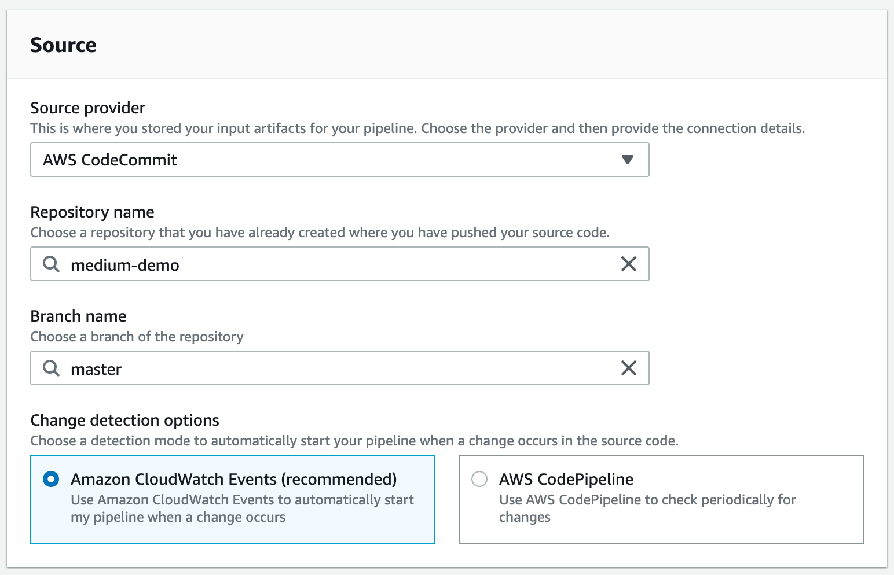Image resolution: width=894 pixels, height=575 pixels.
Task: Click the CloudWatch Events option description text
Action: click(x=242, y=508)
